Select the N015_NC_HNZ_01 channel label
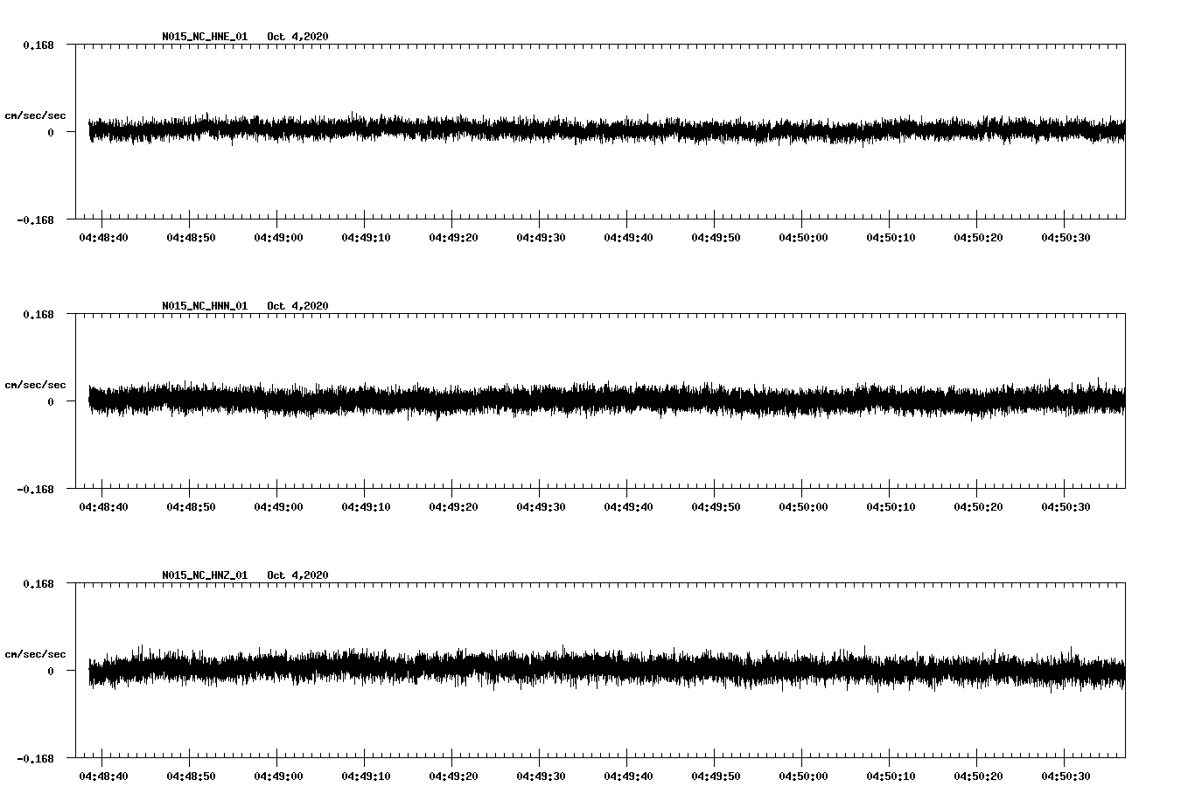This screenshot has width=1188, height=808. pos(204,575)
